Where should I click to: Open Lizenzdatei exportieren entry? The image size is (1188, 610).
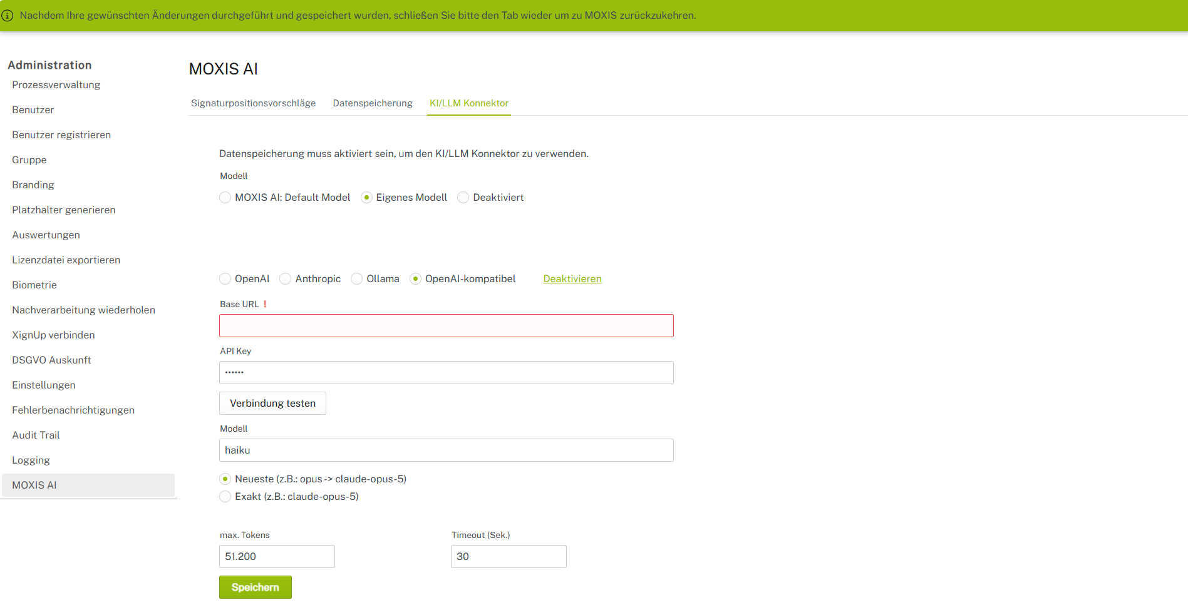point(66,260)
